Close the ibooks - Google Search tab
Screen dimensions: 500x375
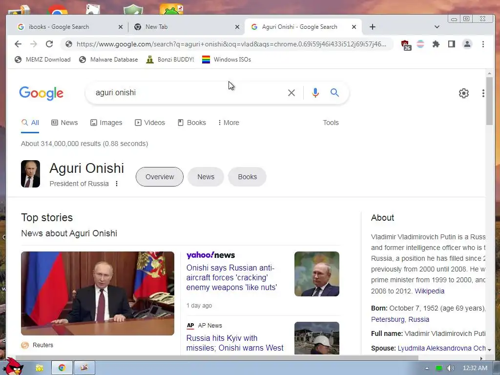pos(121,27)
